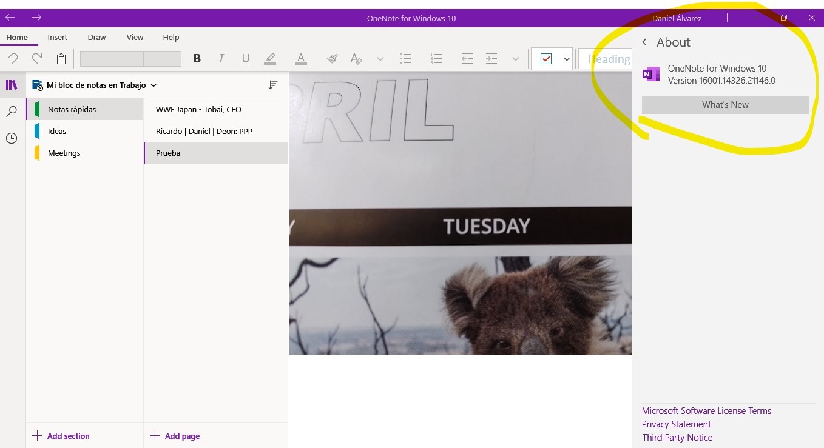
Task: Go back from the About pane
Action: [644, 42]
